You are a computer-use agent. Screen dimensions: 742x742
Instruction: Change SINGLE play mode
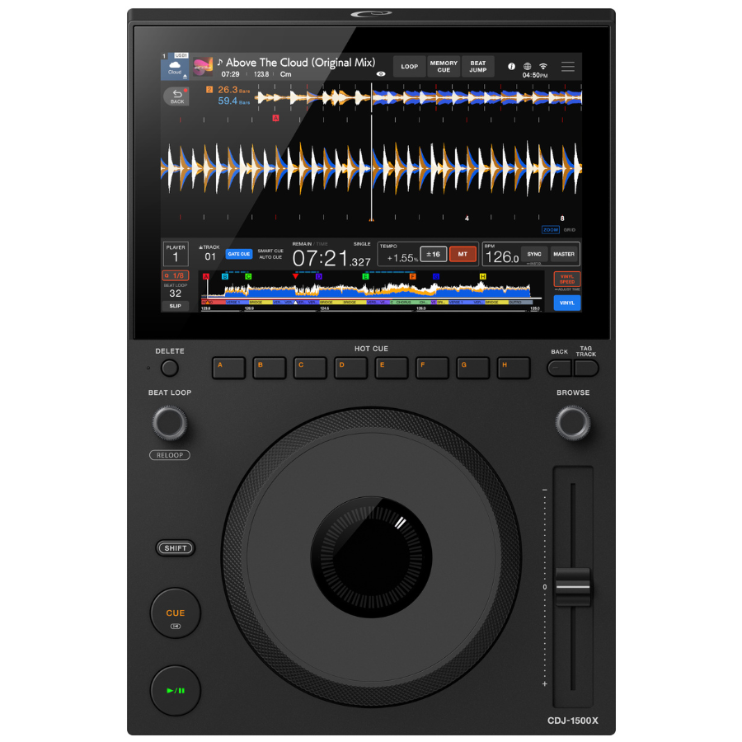click(x=362, y=244)
